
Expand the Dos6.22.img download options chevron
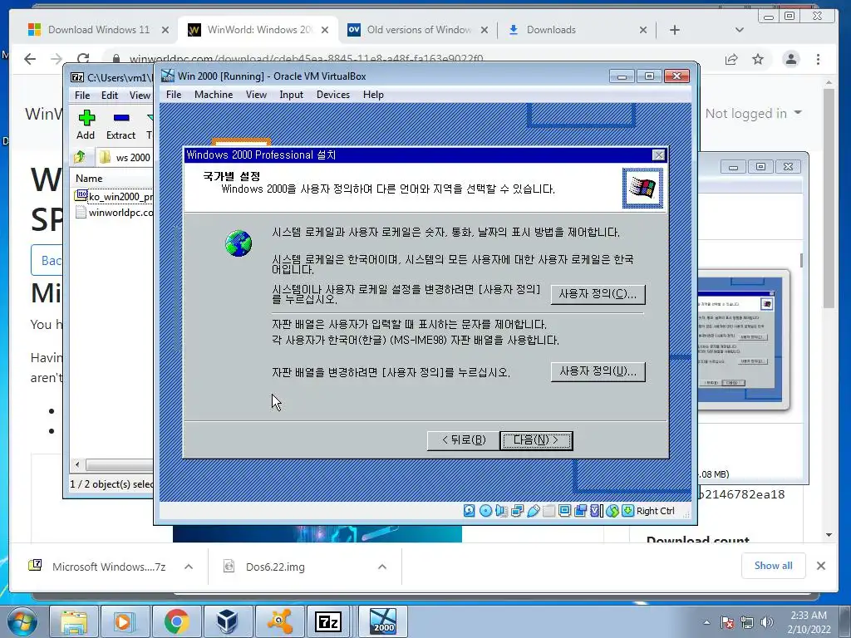pos(382,567)
